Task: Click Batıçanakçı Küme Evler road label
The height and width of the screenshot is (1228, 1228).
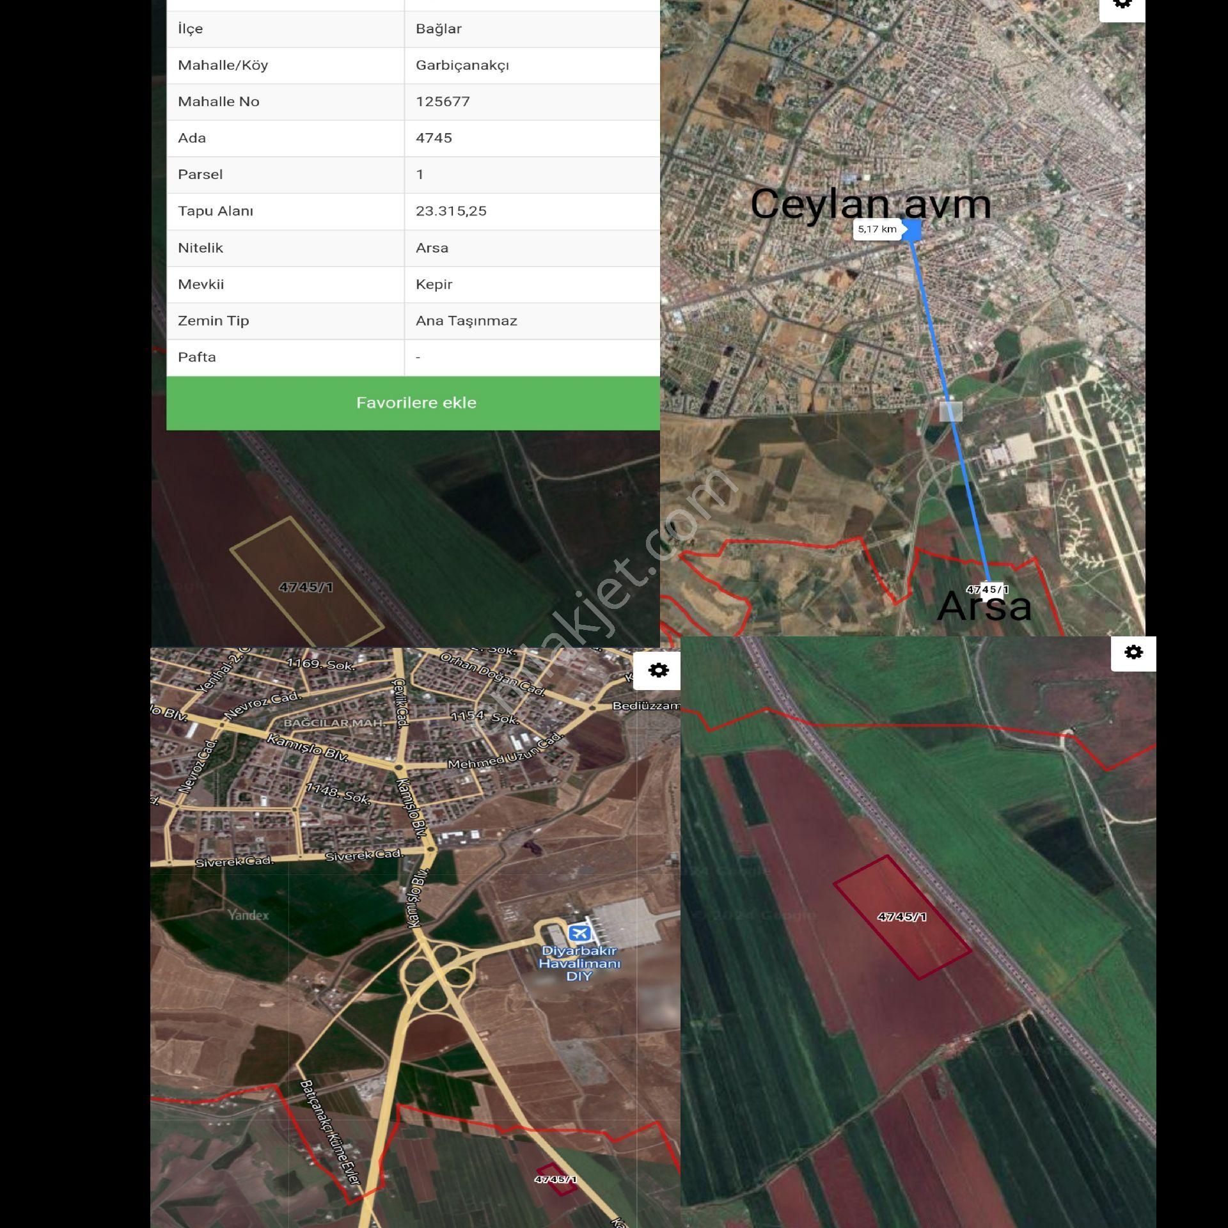Action: pos(331,1133)
